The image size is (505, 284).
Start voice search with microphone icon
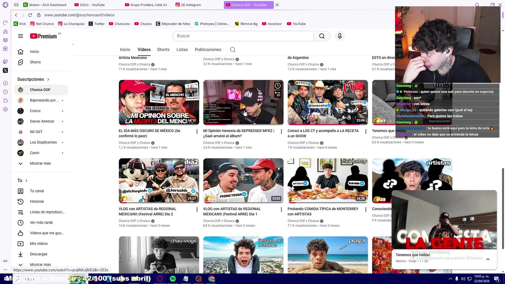tap(340, 36)
